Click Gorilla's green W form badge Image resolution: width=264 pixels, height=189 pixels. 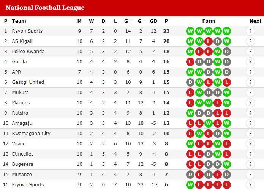218,62
